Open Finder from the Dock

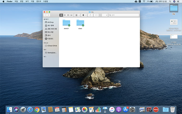point(10,110)
